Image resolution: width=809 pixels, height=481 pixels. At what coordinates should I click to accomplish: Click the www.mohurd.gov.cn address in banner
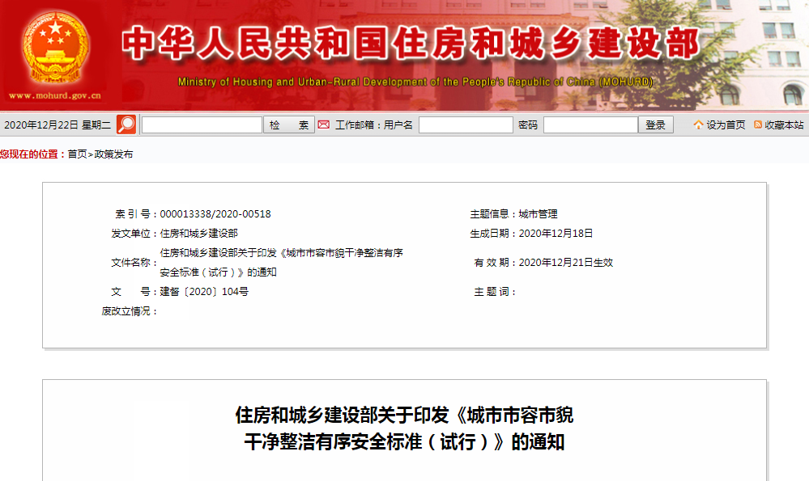tap(55, 95)
